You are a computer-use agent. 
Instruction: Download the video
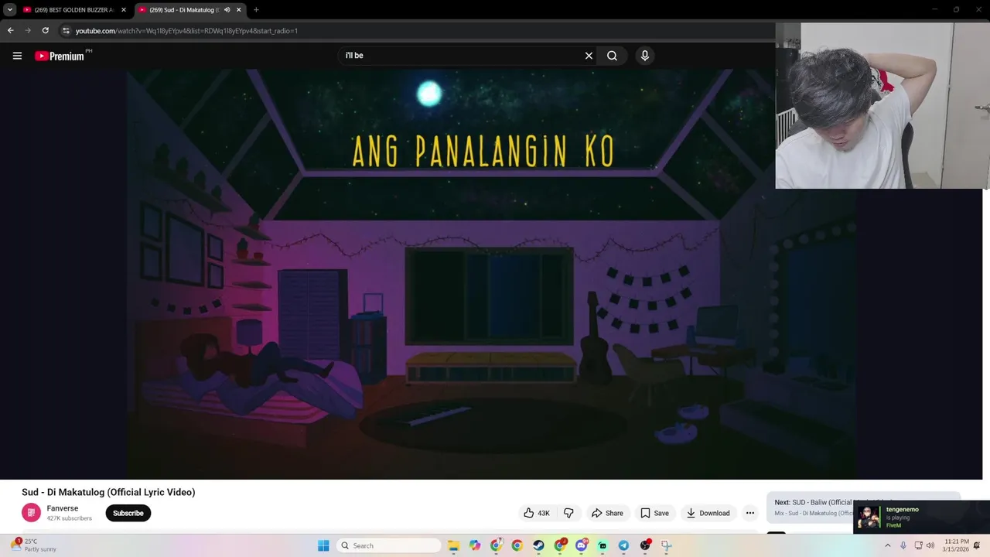point(708,513)
